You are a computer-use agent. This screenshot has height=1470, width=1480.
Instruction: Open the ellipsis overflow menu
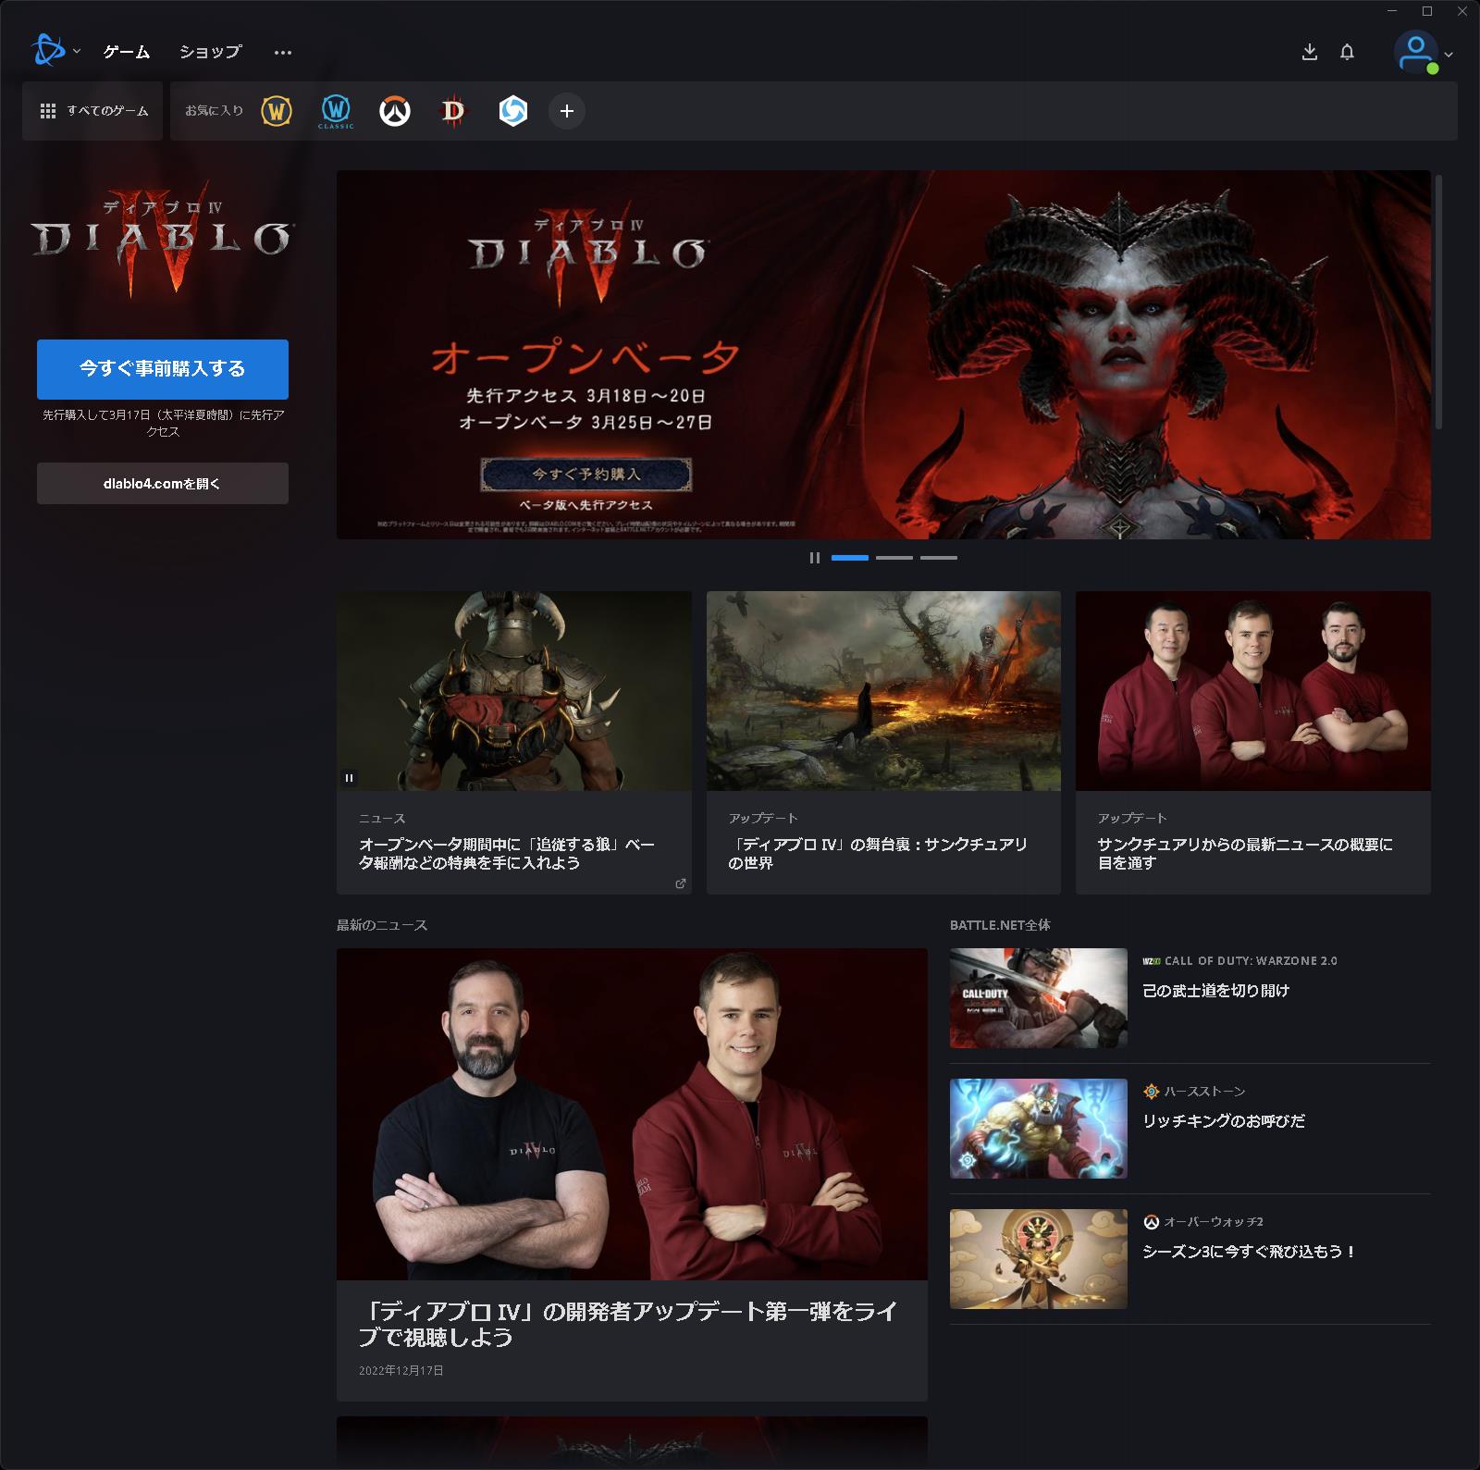coord(282,53)
